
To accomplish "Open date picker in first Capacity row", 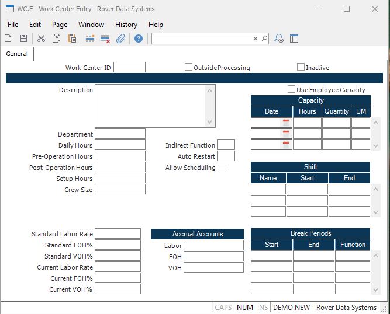I will coord(286,123).
